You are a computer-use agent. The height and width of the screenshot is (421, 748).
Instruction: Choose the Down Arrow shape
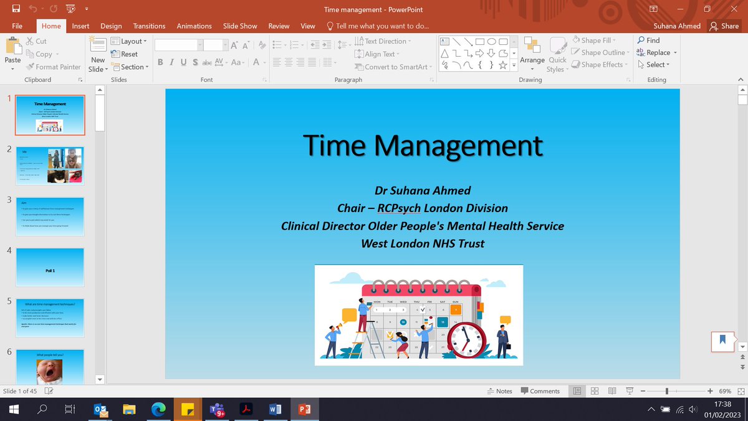(491, 53)
